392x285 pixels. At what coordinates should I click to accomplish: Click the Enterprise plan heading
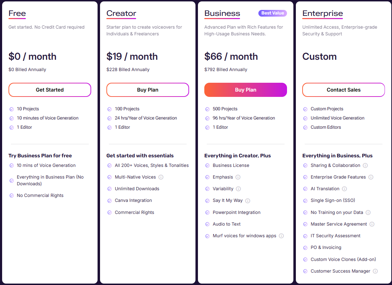322,13
